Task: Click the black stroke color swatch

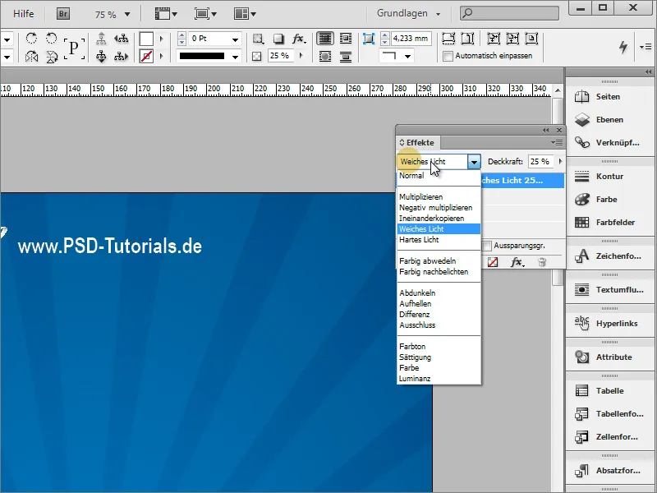Action: click(x=201, y=54)
